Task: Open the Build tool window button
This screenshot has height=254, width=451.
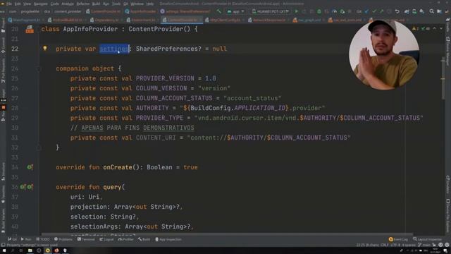Action: click(144, 239)
